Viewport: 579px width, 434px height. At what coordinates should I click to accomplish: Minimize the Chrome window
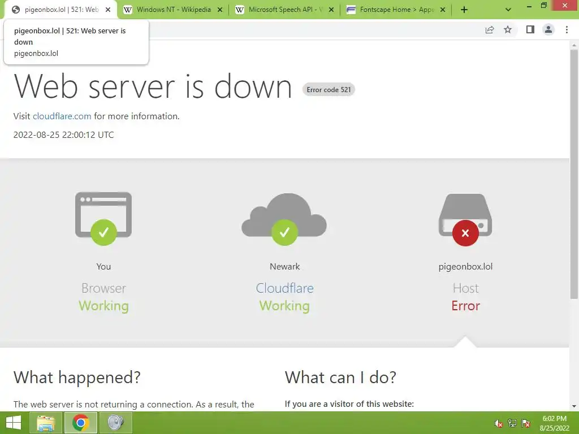coord(529,6)
